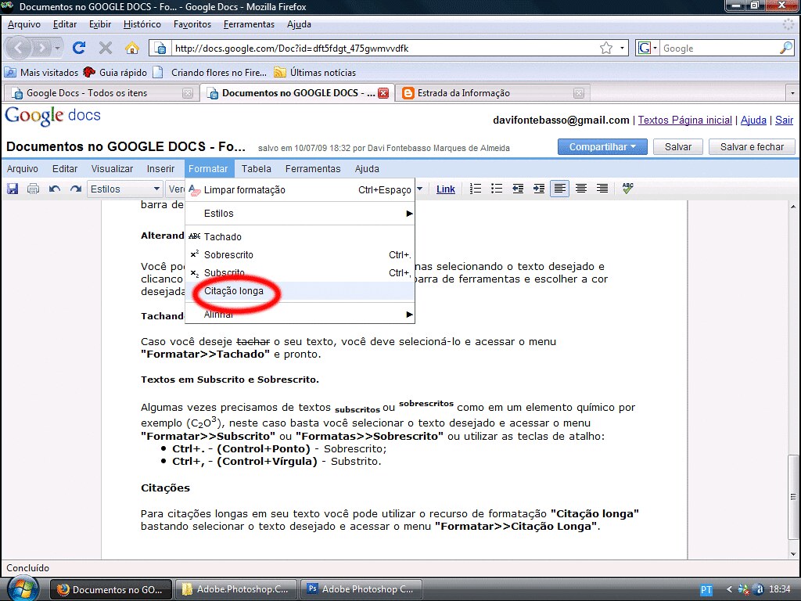Go to the Firefox home page icon

pos(131,48)
